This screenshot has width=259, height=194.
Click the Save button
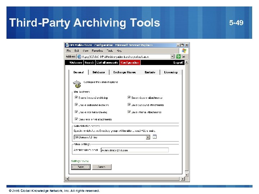click(81, 167)
